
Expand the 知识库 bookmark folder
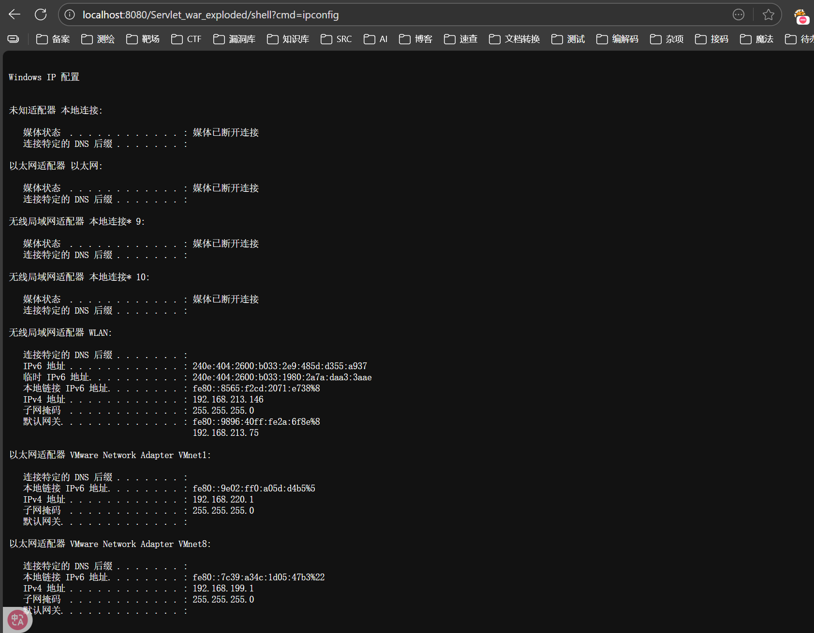288,39
